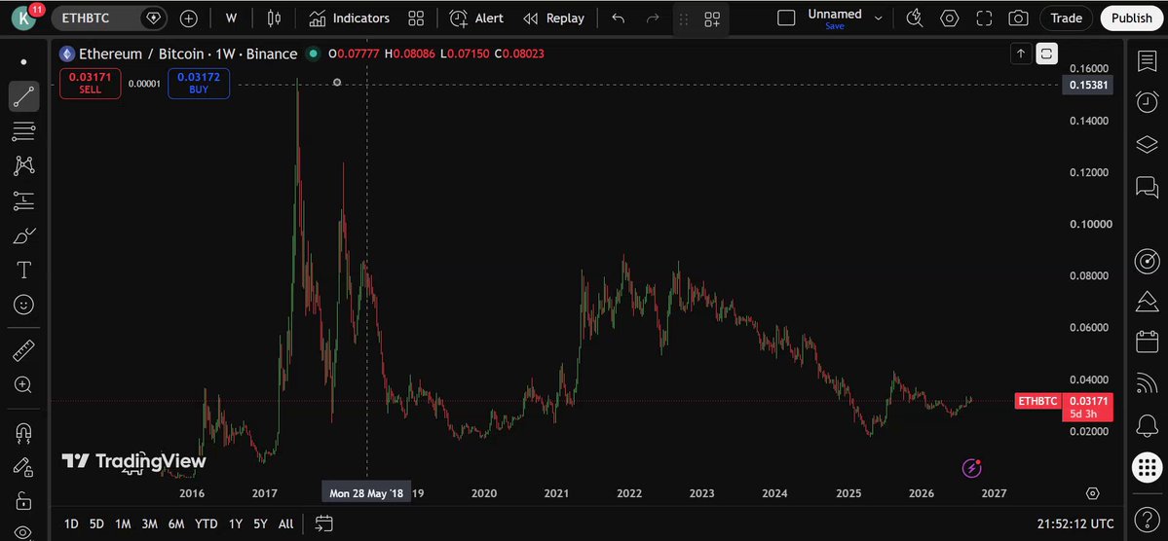Select the cursor dot tool
This screenshot has height=541, width=1168.
coord(23,61)
